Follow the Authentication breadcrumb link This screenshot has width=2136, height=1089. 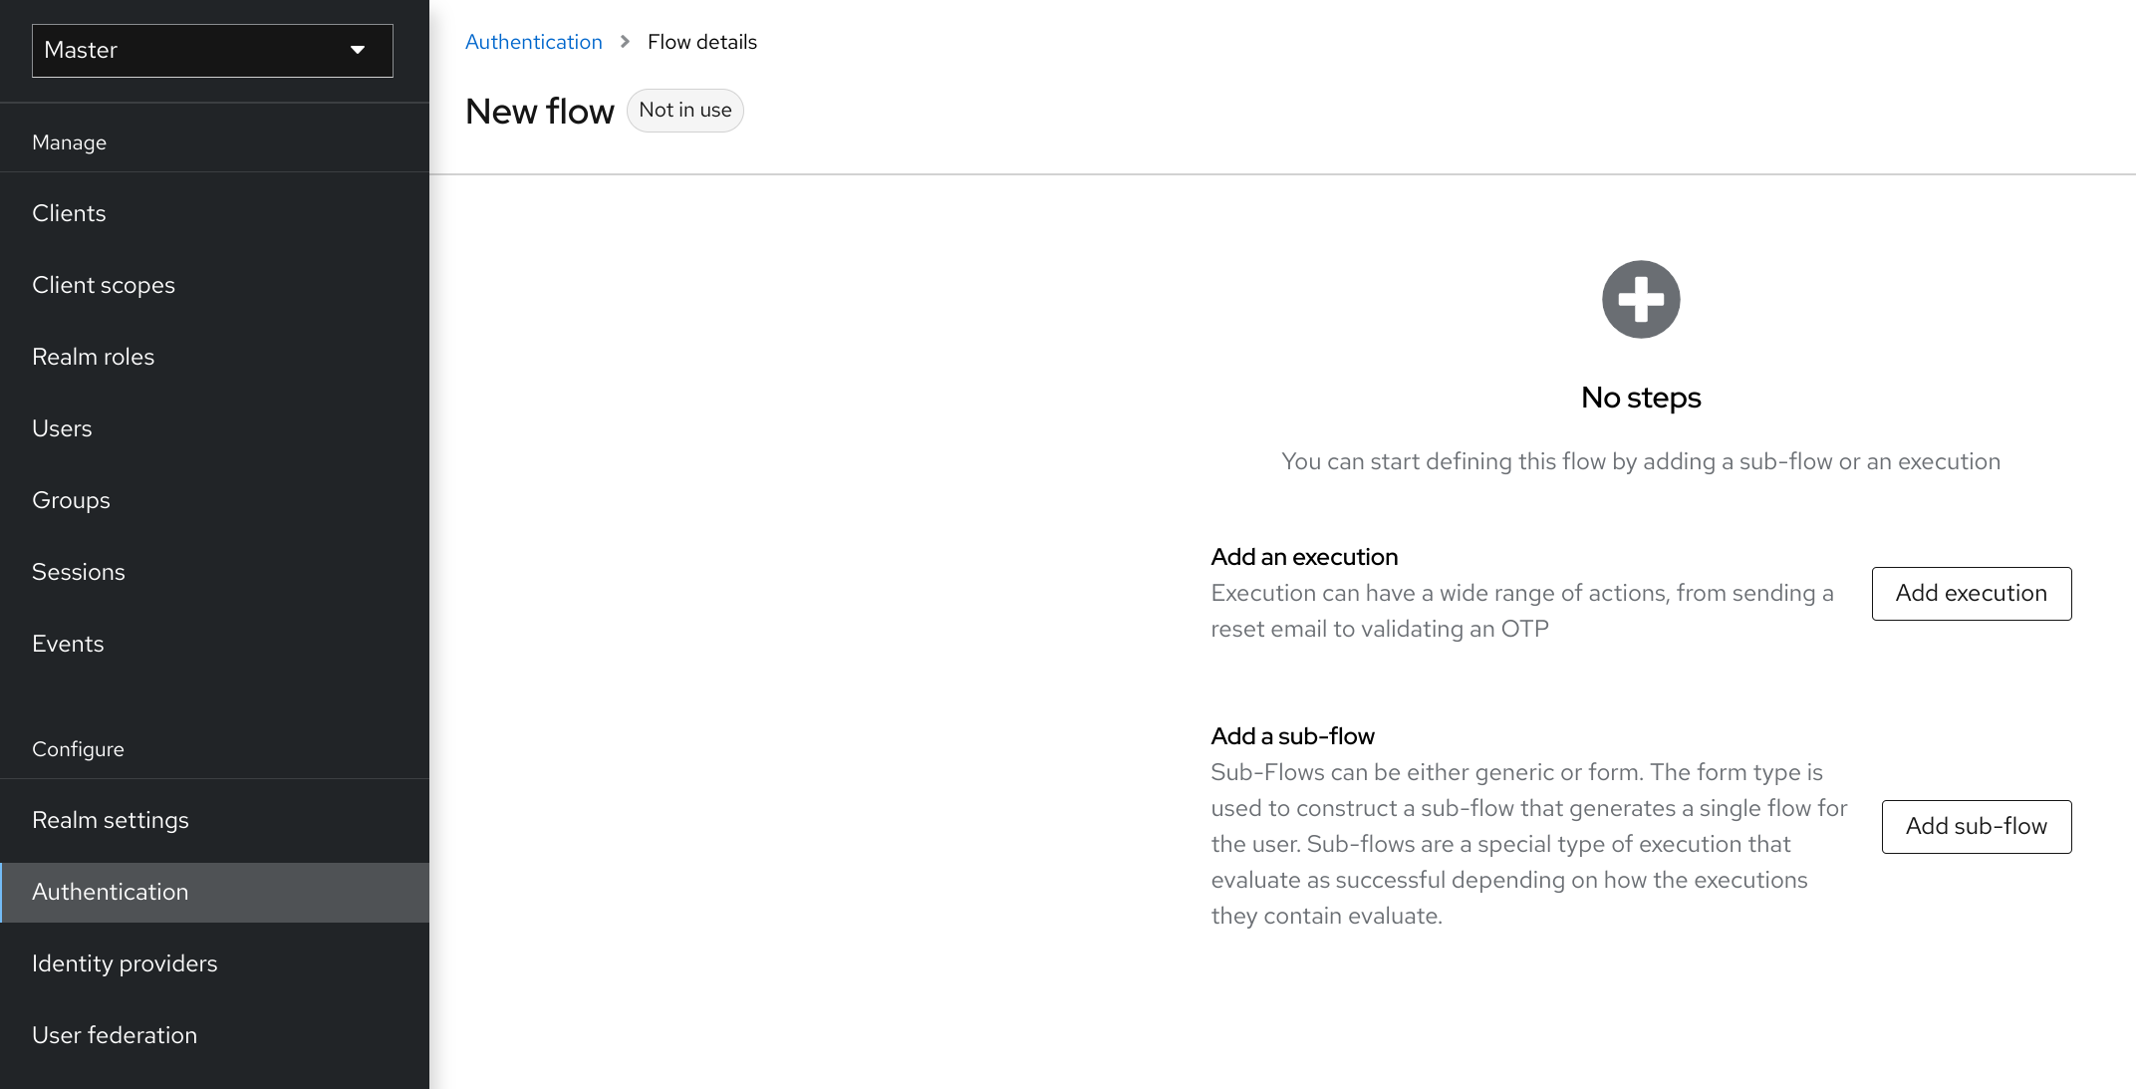pyautogui.click(x=533, y=42)
